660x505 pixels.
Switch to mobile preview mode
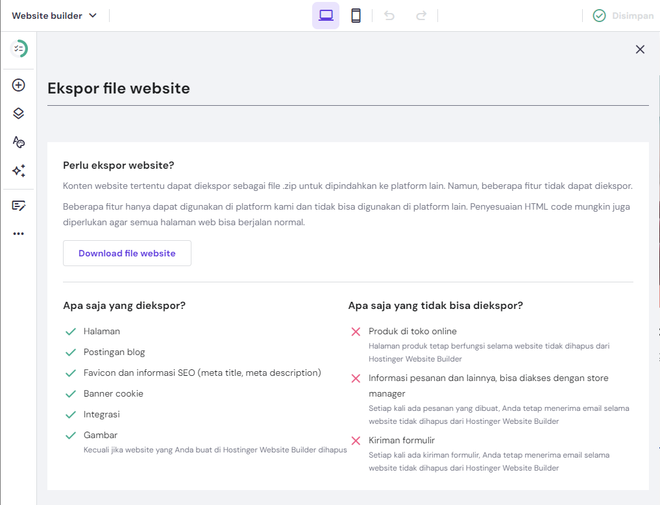coord(356,14)
